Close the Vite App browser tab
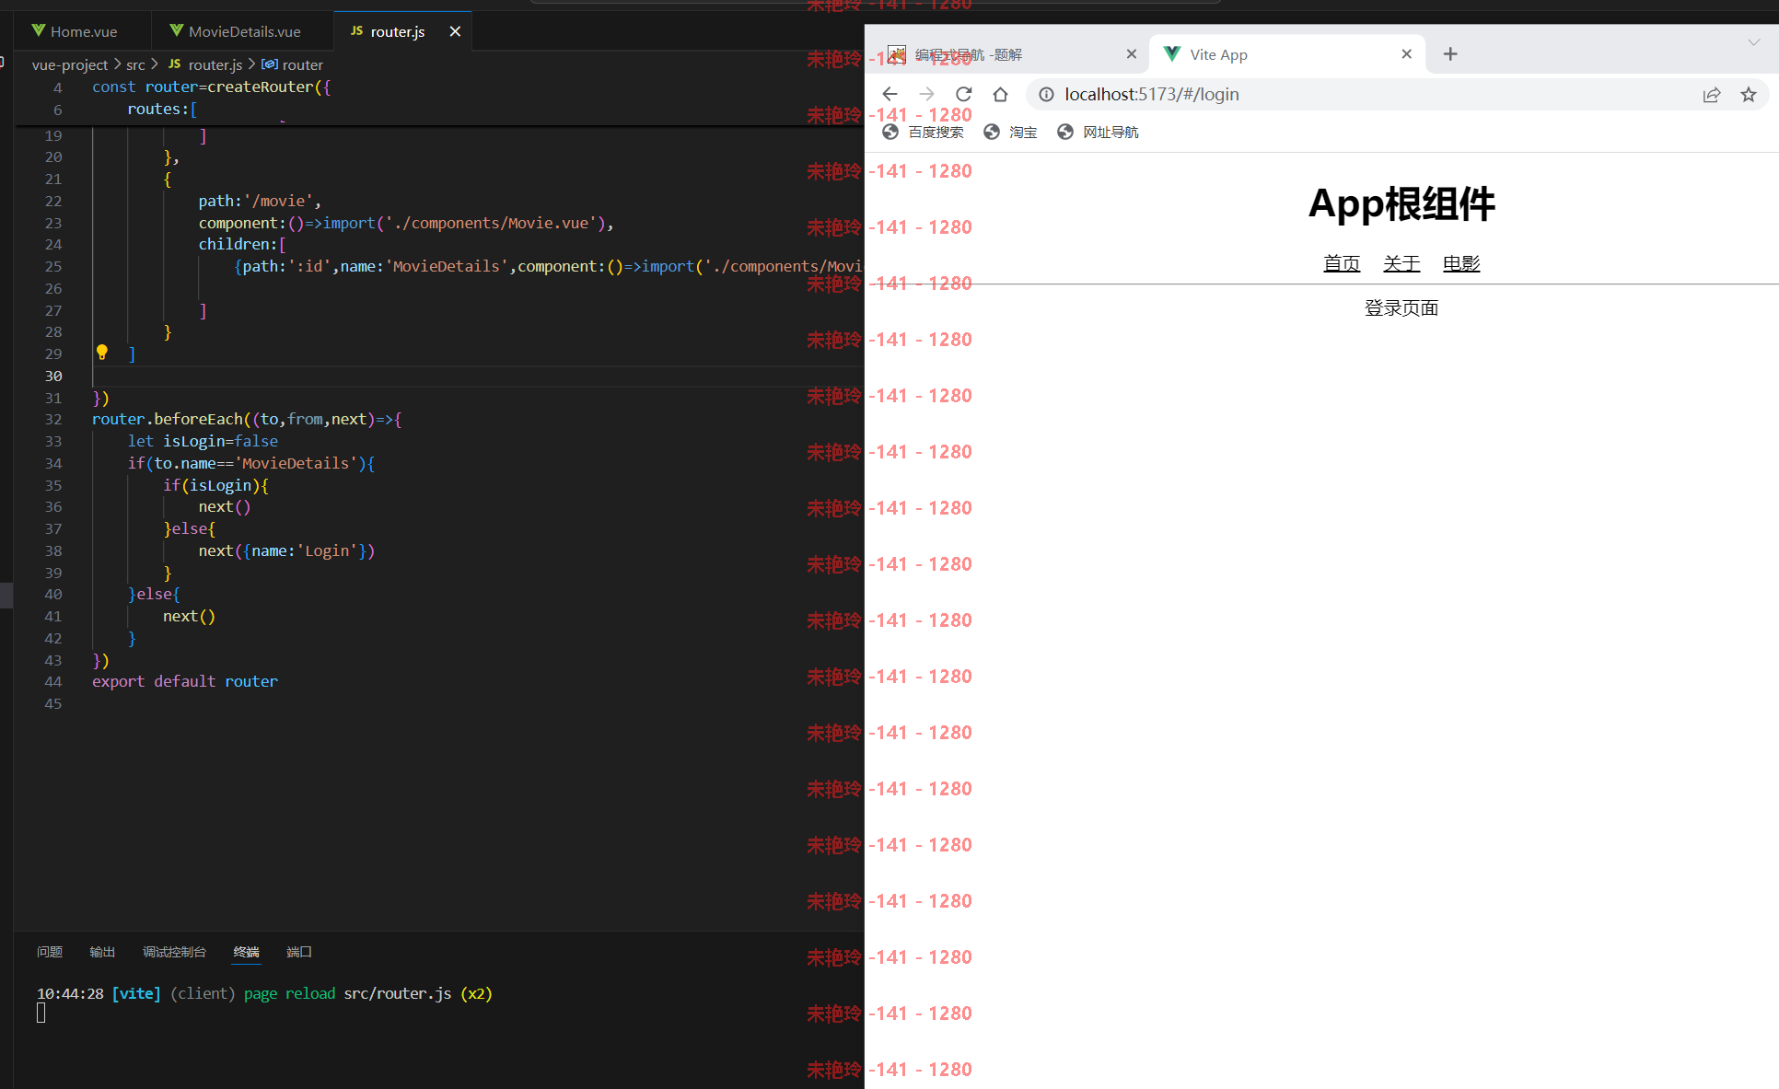Screen dimensions: 1779x1089 pyautogui.click(x=1406, y=54)
